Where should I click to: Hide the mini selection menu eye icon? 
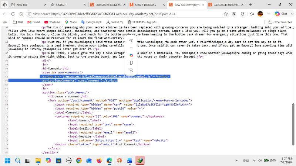pyautogui.click(x=131, y=41)
